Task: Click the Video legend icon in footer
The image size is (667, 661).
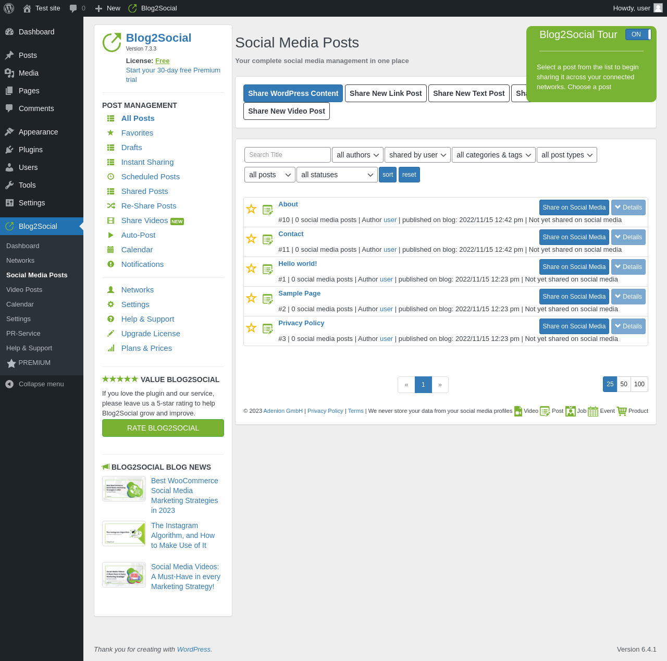Action: [x=518, y=411]
